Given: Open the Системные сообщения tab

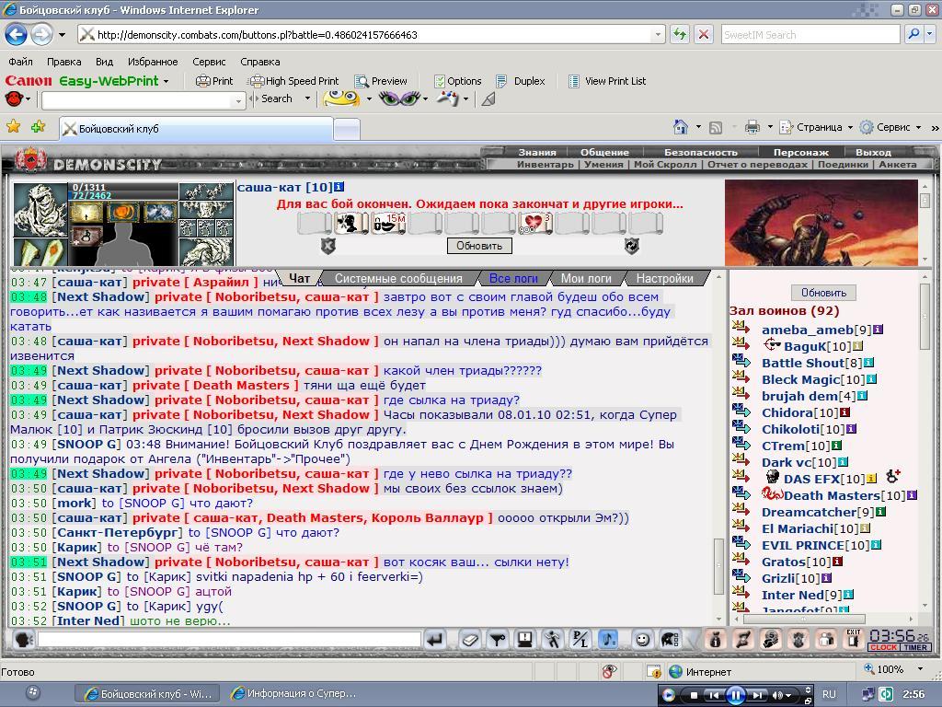Looking at the screenshot, I should [399, 278].
